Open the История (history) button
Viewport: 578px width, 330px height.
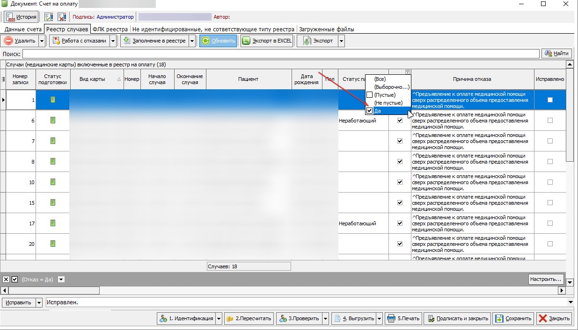(x=21, y=17)
